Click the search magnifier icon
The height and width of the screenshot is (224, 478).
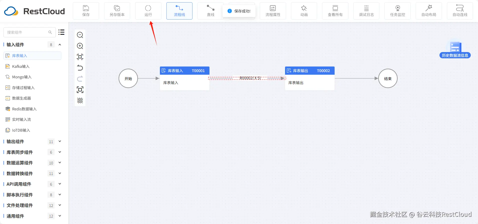50,32
